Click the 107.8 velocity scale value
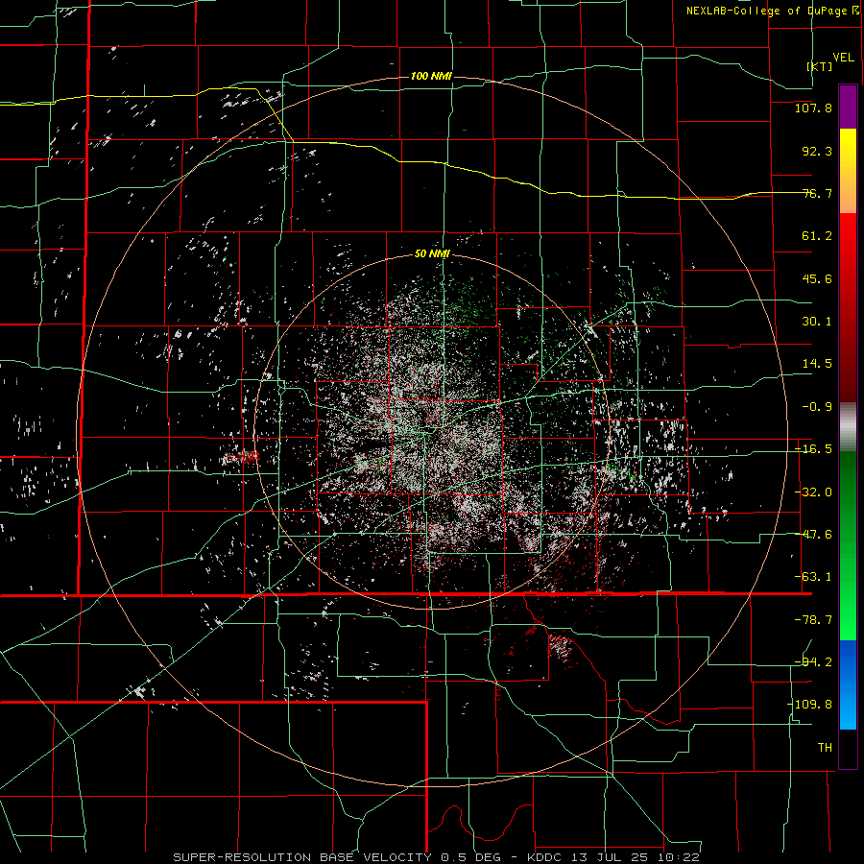 click(x=813, y=108)
